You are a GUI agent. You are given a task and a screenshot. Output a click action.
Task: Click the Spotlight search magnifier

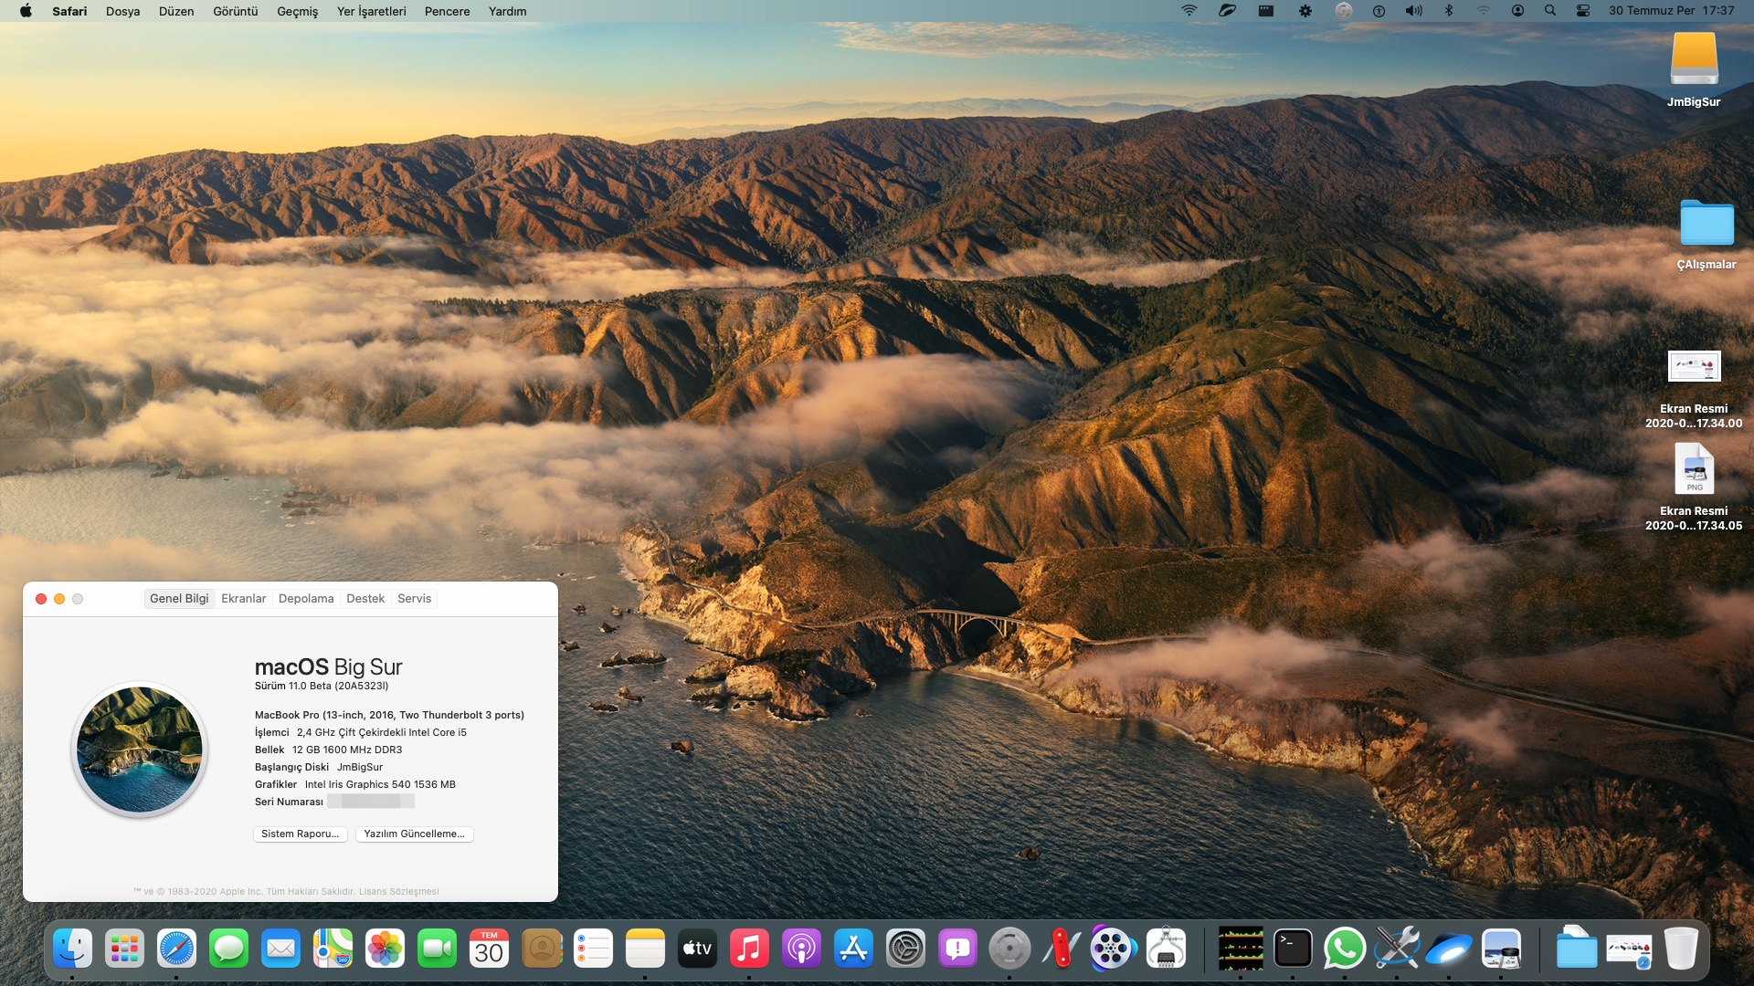[1550, 11]
